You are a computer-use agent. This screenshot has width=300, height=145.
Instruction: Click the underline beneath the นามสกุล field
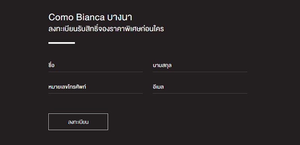tap(200, 72)
